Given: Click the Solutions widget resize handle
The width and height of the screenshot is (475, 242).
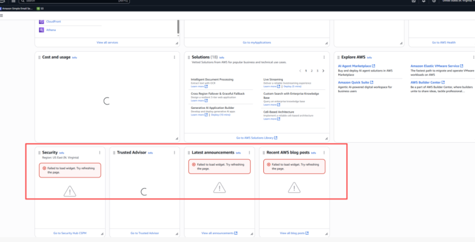Looking at the screenshot, I should click(x=326, y=138).
